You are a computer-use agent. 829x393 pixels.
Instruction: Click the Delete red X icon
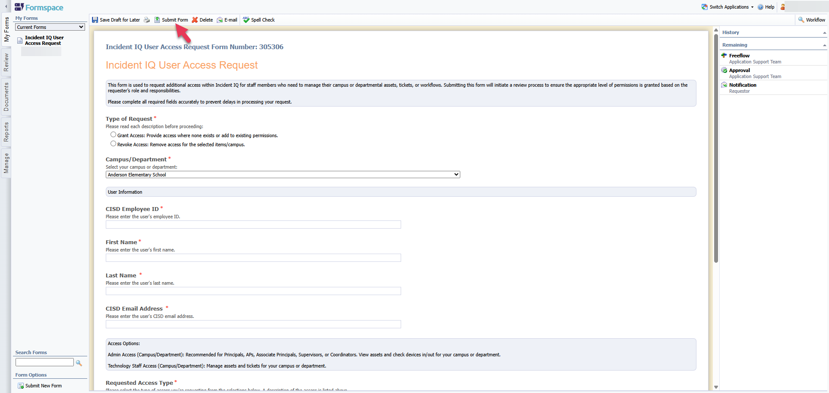(x=195, y=20)
